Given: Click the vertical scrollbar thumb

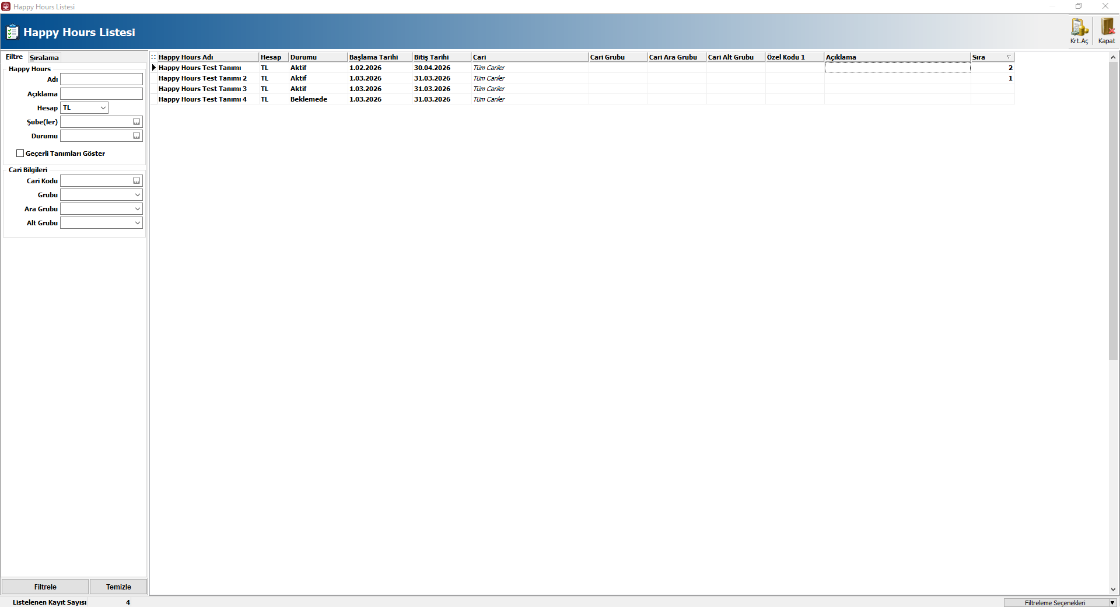Looking at the screenshot, I should point(1113,210).
